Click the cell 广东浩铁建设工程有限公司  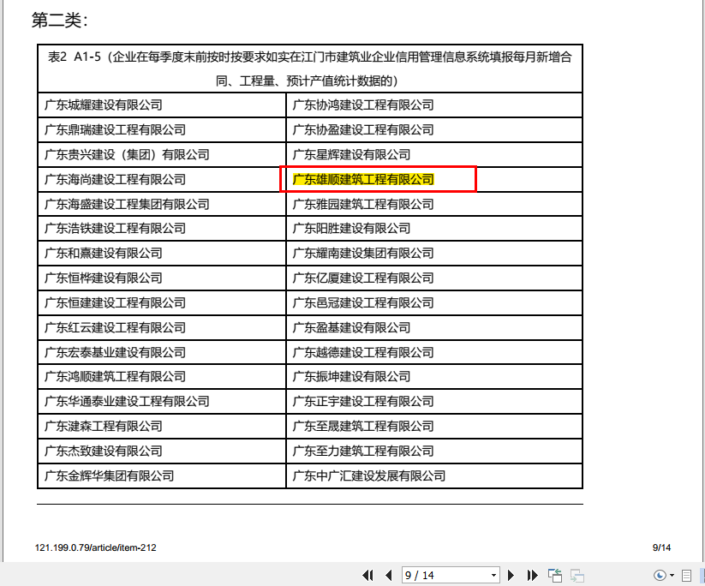pyautogui.click(x=162, y=229)
